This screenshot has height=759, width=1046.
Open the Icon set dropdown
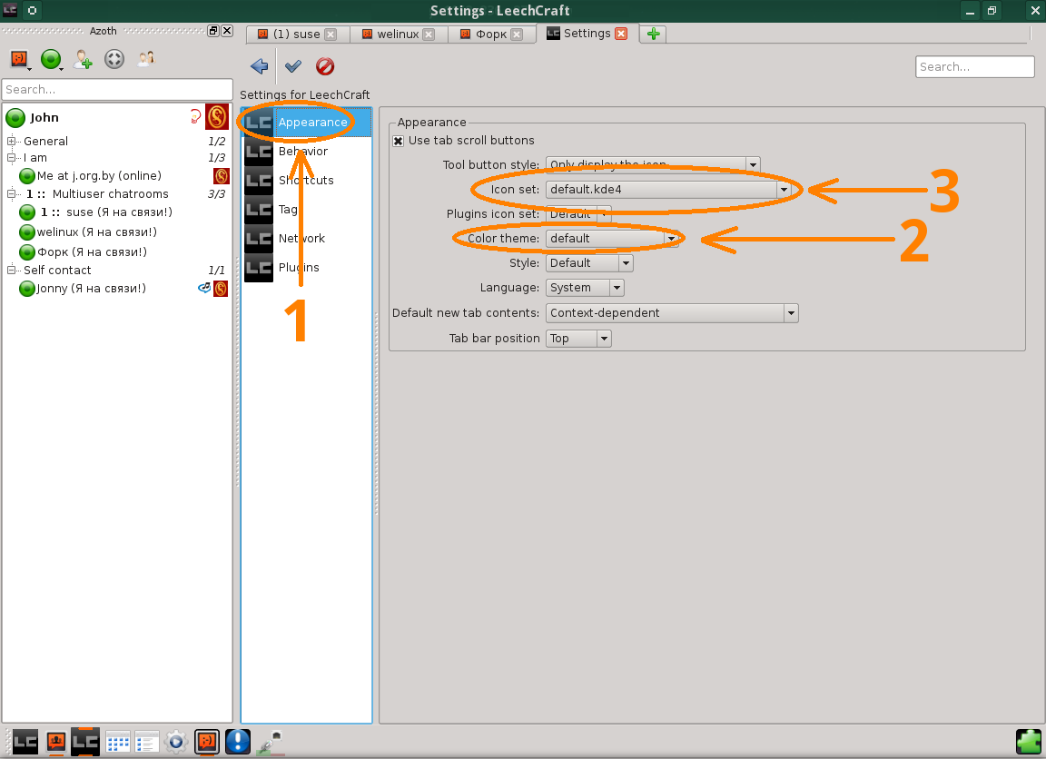point(668,190)
